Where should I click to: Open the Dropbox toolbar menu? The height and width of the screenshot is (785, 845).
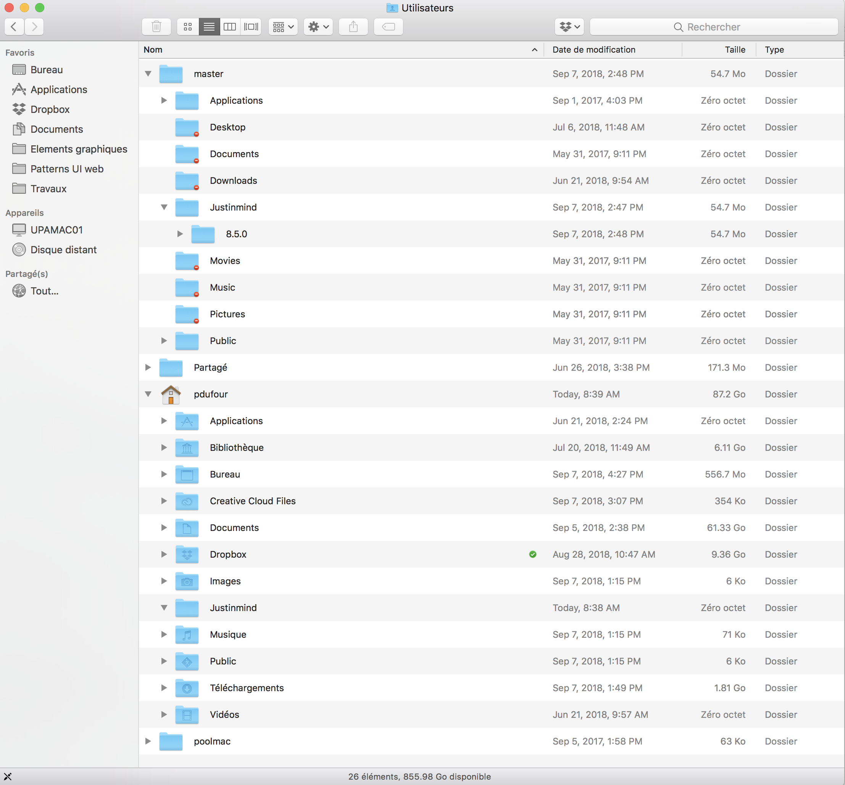(569, 27)
